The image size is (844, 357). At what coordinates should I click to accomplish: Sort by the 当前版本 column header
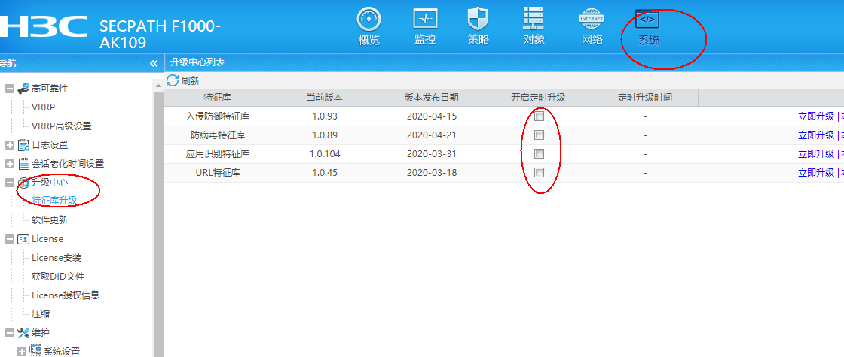[x=325, y=98]
